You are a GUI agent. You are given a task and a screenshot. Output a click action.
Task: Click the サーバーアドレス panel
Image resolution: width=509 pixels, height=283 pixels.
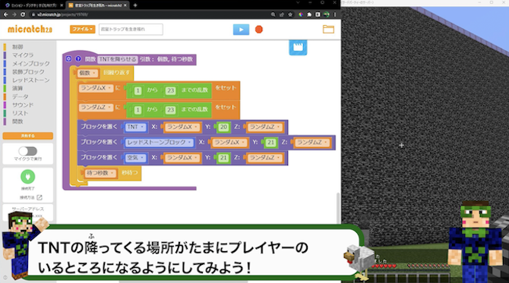click(28, 212)
